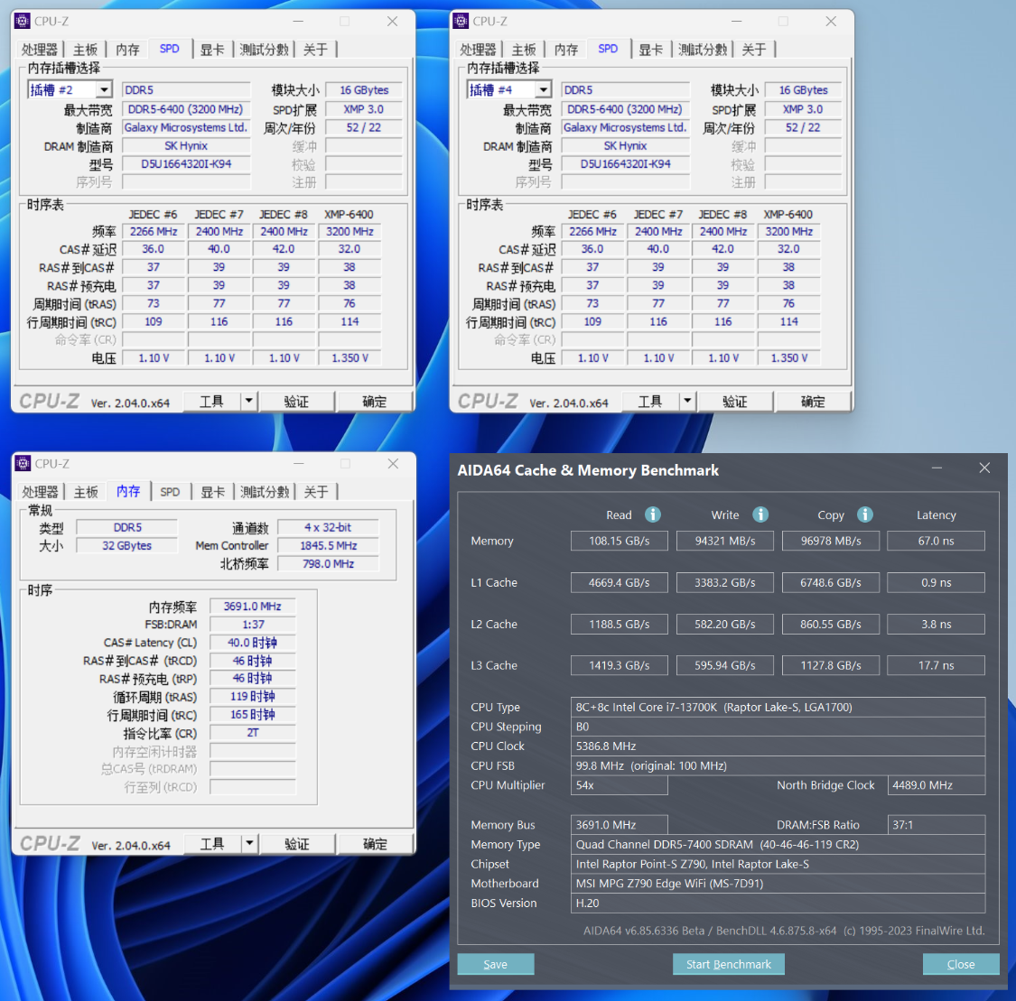The image size is (1016, 1001).
Task: Click 确定 button in slot #4 window
Action: tap(813, 402)
